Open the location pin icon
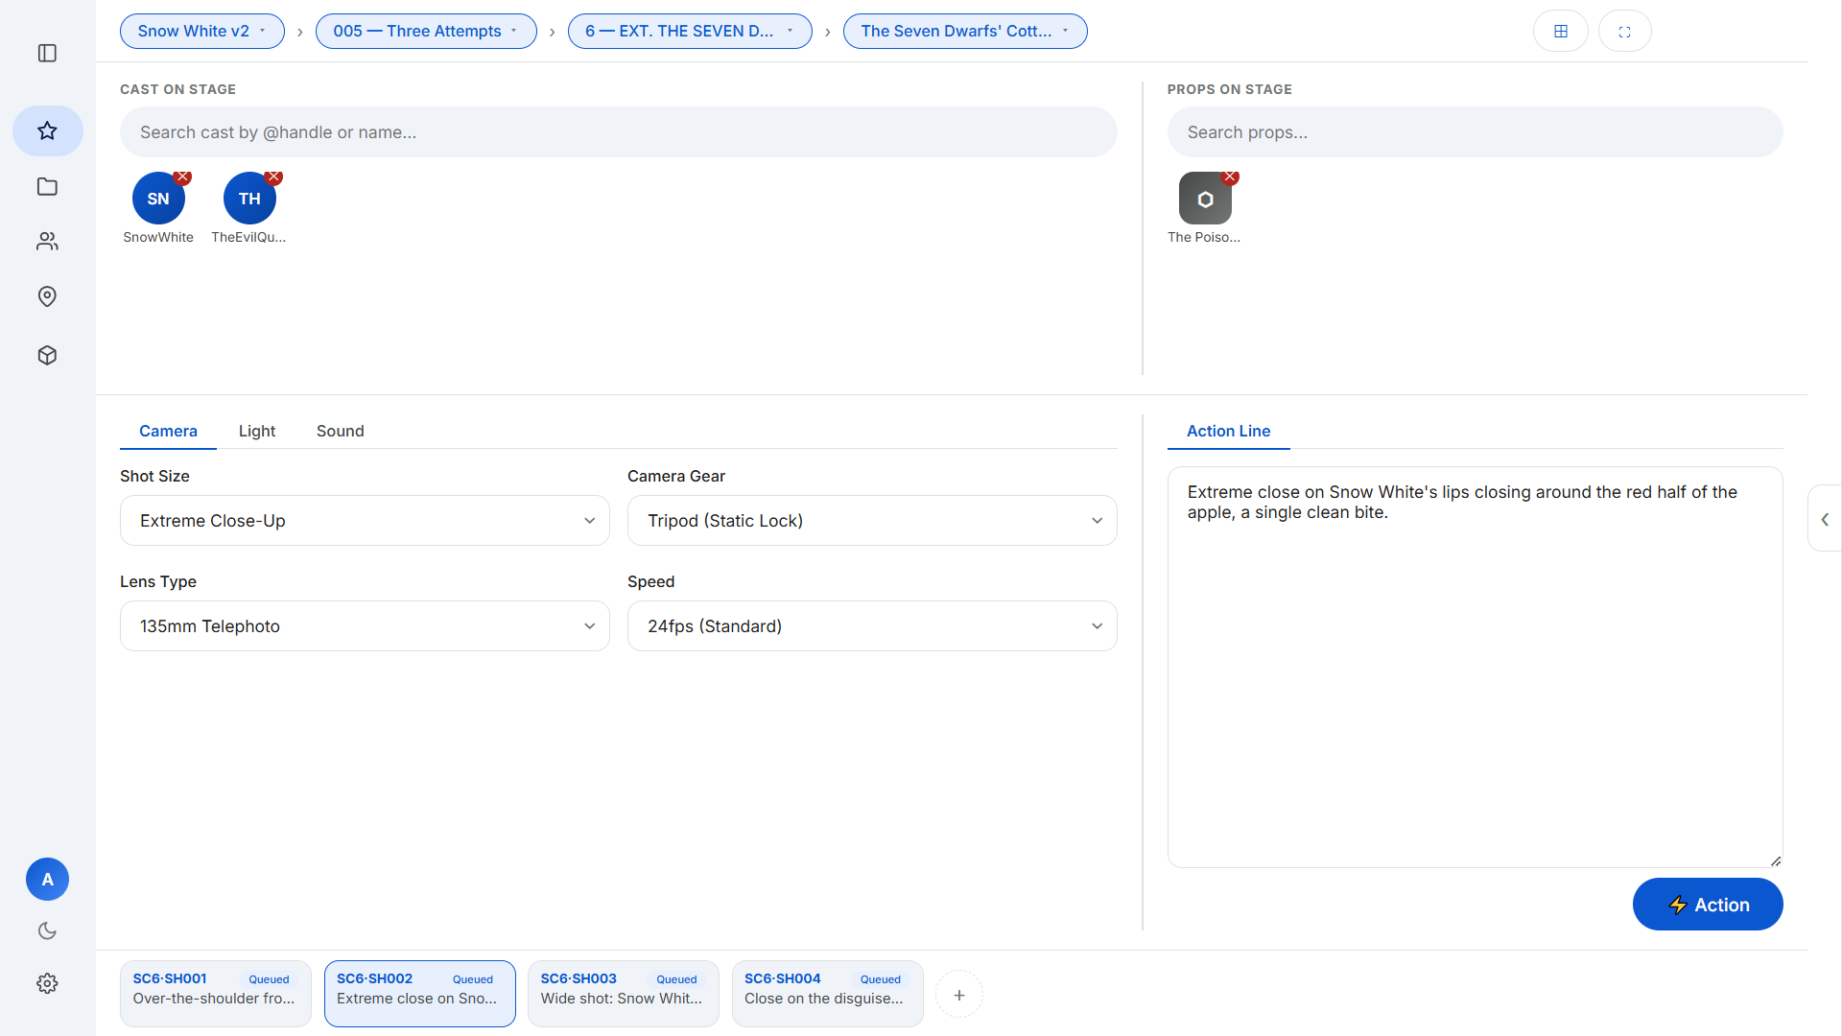 click(x=47, y=296)
